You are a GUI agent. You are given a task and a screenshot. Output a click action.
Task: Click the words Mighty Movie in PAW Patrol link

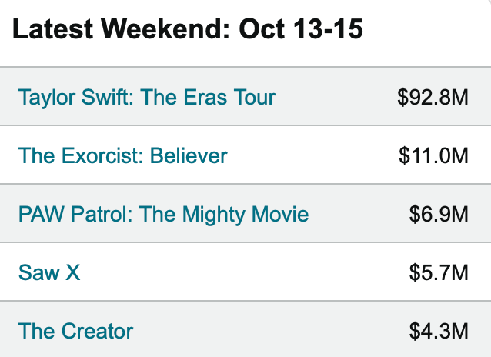(245, 215)
